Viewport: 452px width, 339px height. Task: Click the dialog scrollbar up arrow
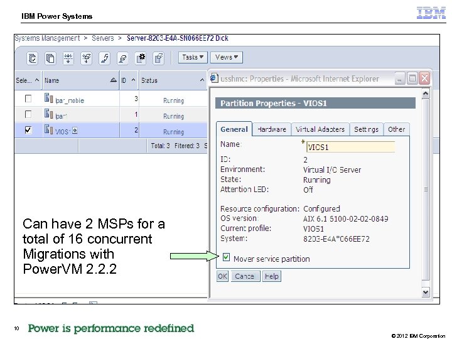tap(426, 94)
